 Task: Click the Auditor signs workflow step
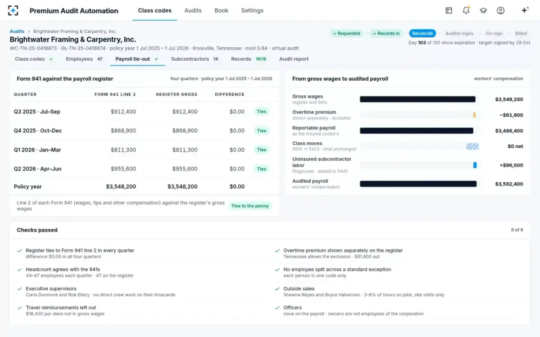(459, 33)
